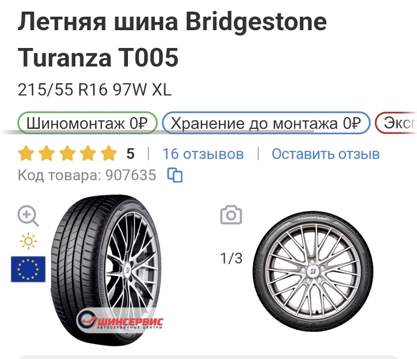This screenshot has height=359, width=417.
Task: Click the European Union flag icon
Action: (x=28, y=269)
